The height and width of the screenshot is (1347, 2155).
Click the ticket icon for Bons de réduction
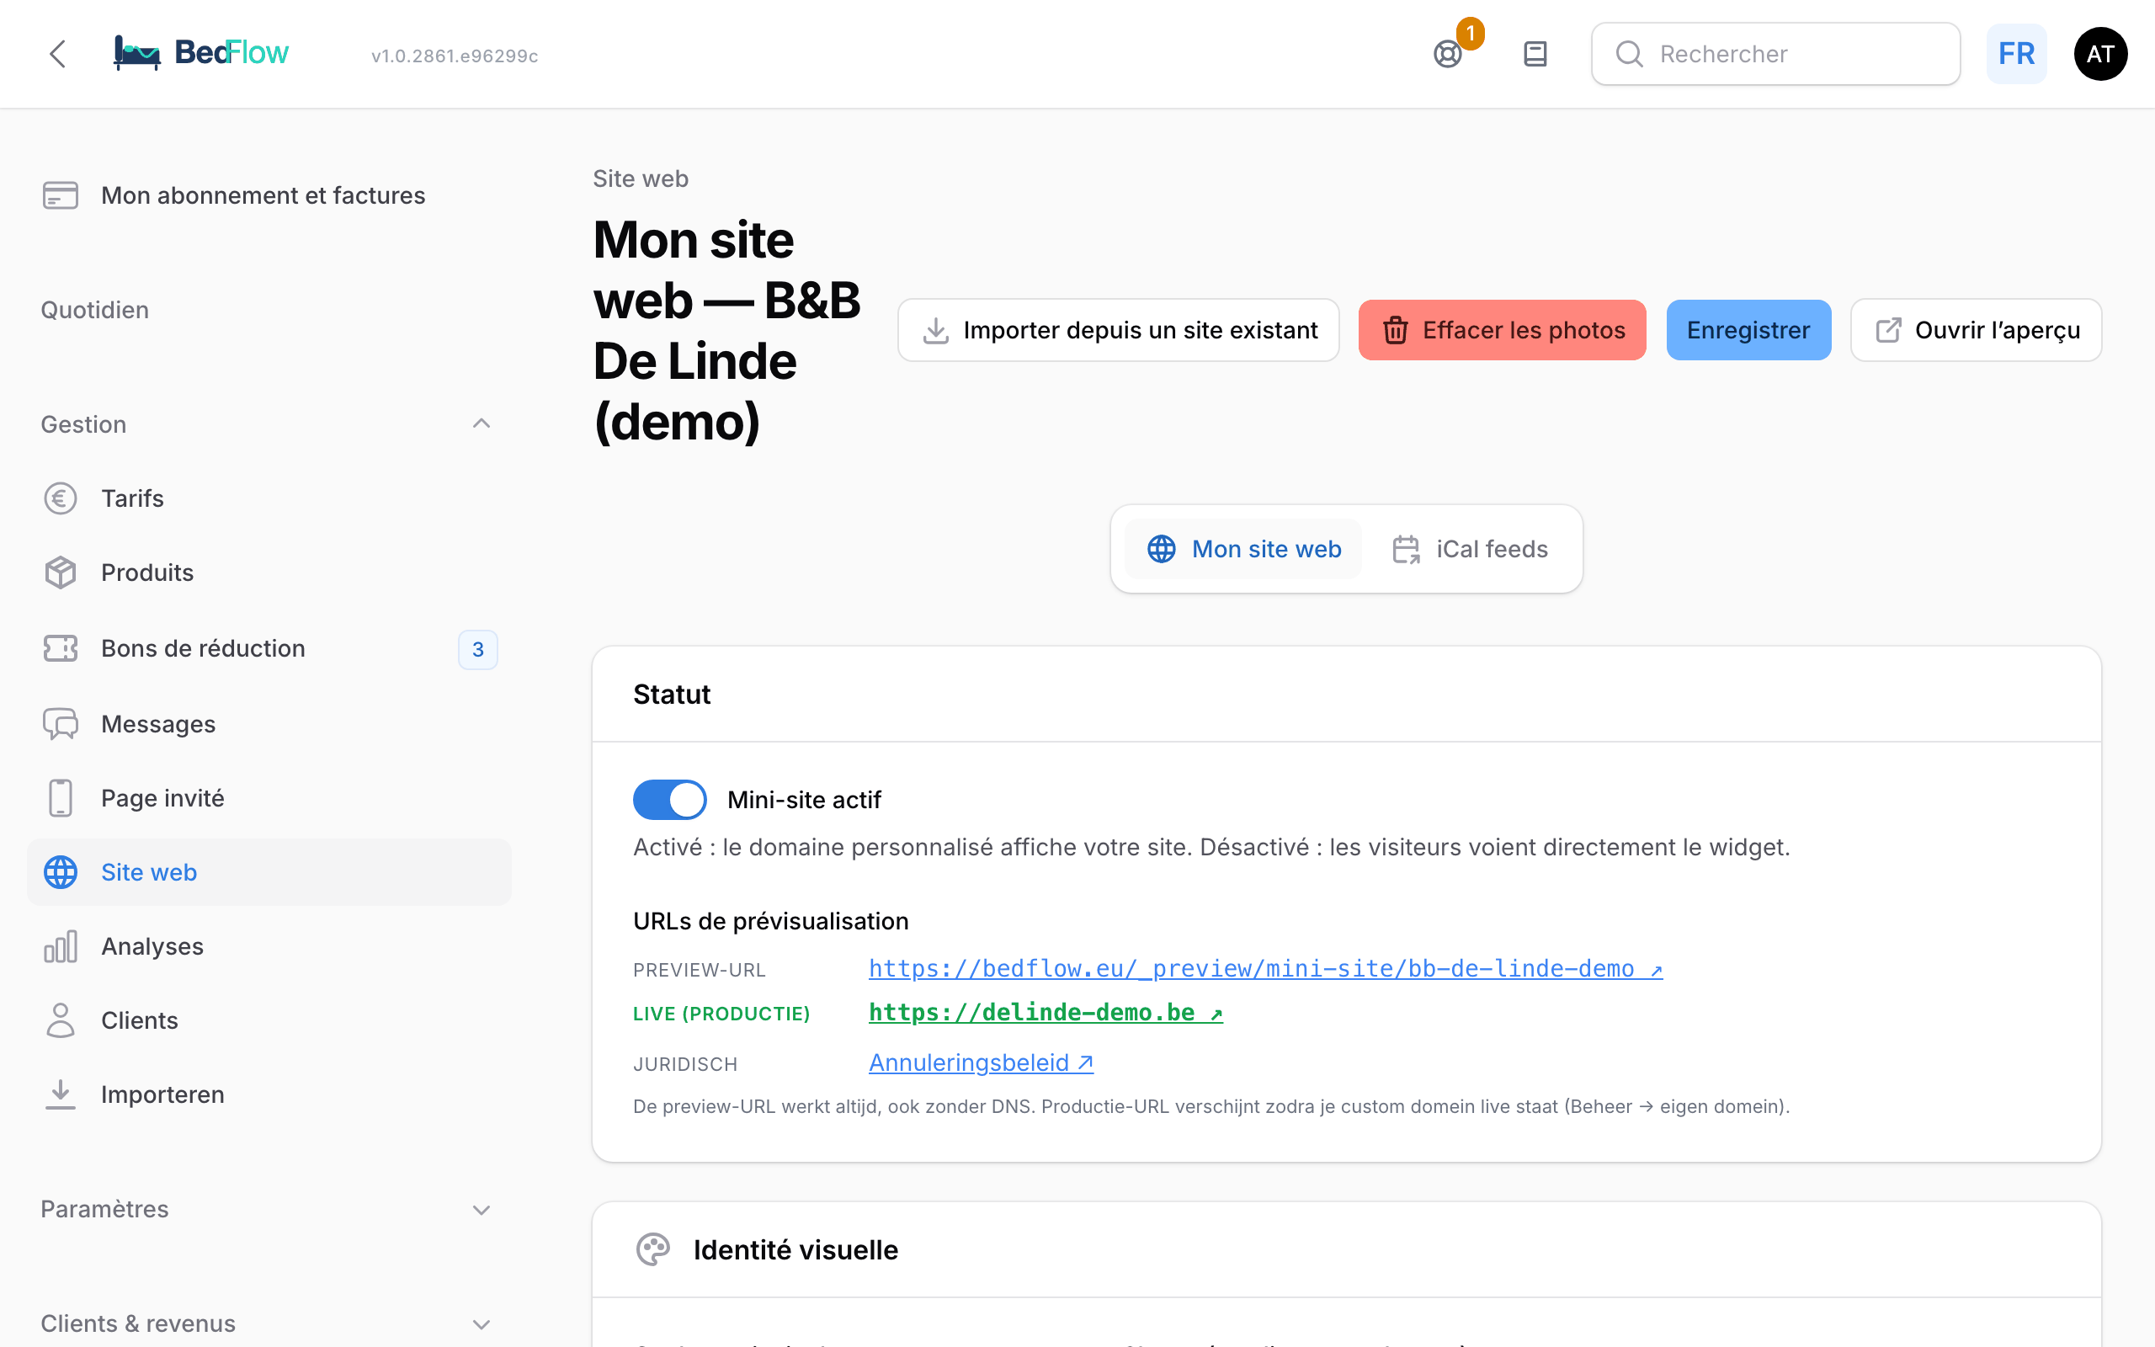pos(61,647)
